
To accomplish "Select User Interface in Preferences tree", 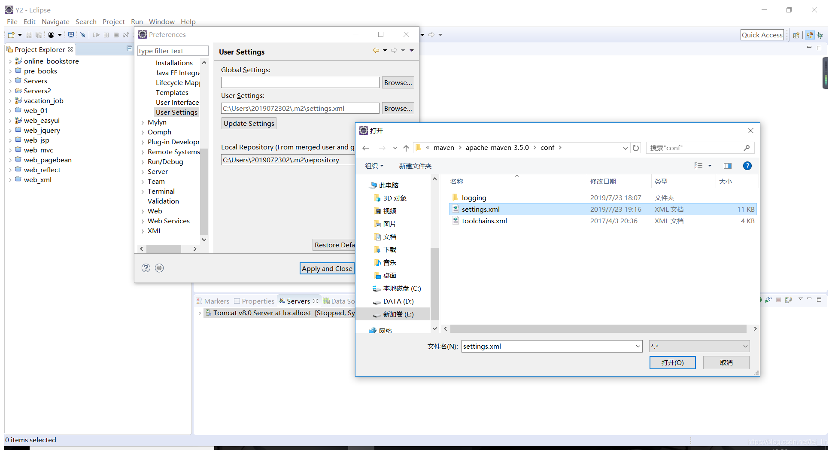I will [x=177, y=102].
